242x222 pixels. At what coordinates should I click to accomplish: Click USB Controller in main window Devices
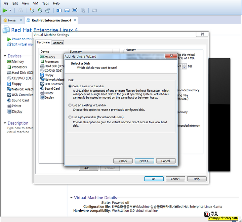click(x=20, y=95)
